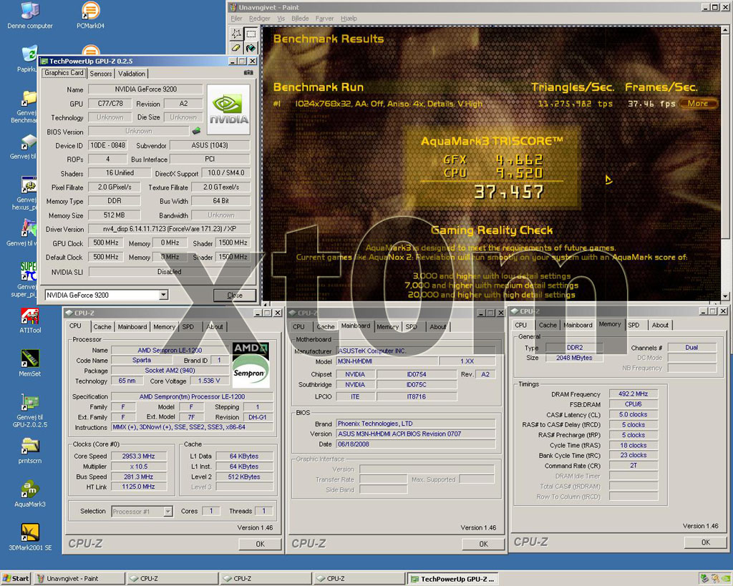Open CPU tab in the DDR2 memory CPU-Z window
Image resolution: width=733 pixels, height=586 pixels.
pyautogui.click(x=521, y=325)
